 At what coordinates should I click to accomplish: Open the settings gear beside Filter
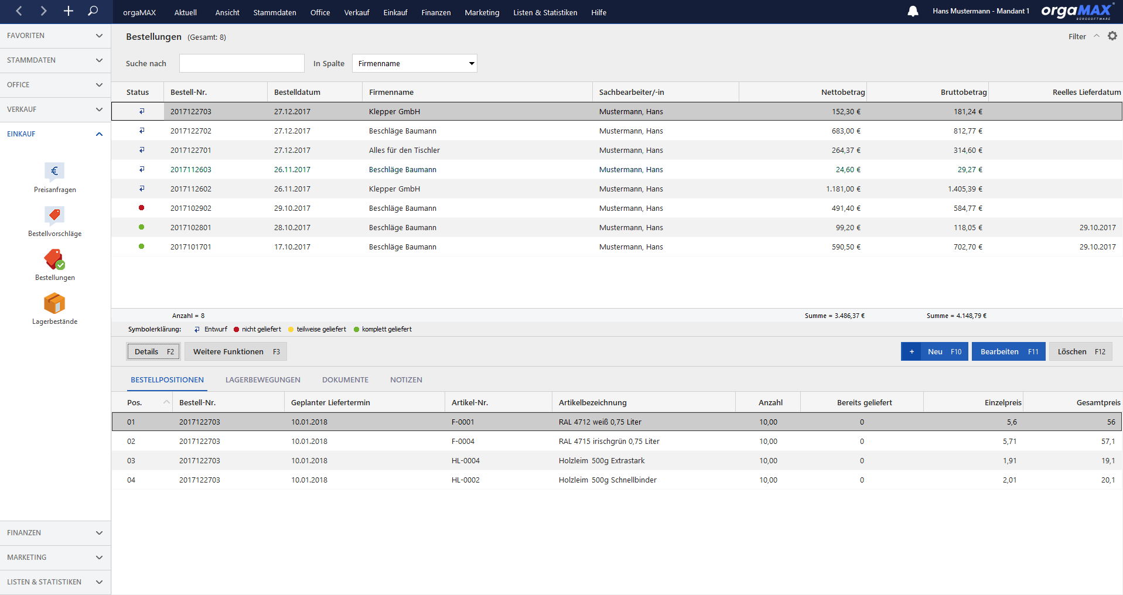point(1112,36)
